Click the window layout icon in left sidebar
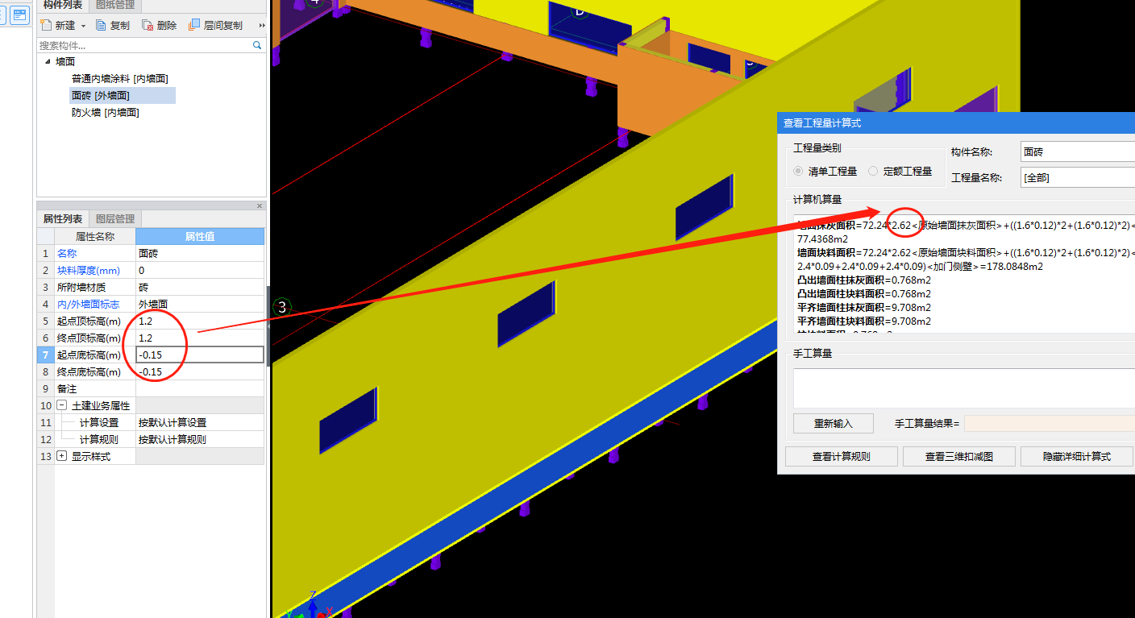Image resolution: width=1135 pixels, height=618 pixels. 20,14
